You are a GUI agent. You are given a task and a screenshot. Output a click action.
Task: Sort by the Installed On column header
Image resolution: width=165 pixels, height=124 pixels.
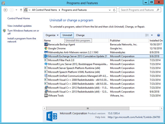pos(156,41)
